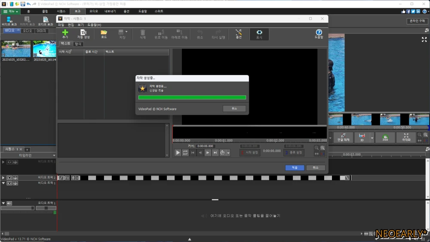430x242 pixels.
Task: Open the 메뉴 dropdown in VideoPad main window
Action: click(10, 12)
